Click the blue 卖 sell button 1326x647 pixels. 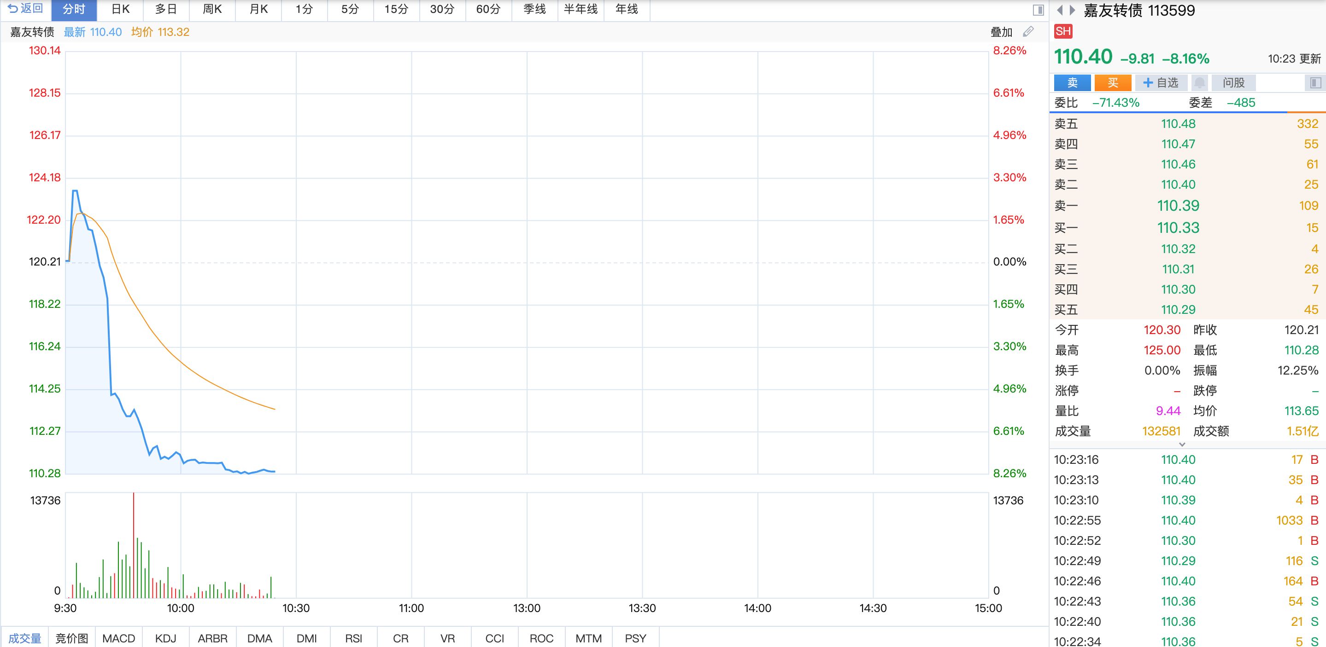[x=1072, y=83]
